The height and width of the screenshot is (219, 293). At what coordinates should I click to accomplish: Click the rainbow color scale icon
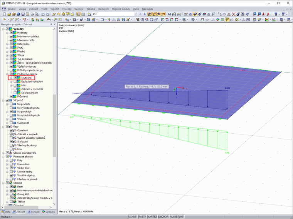267,20
